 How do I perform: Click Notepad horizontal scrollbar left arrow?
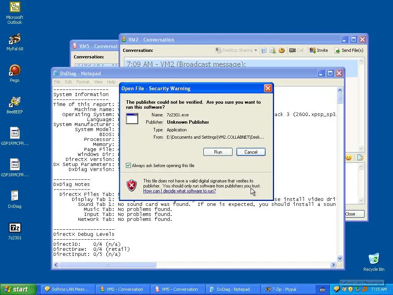(56, 265)
